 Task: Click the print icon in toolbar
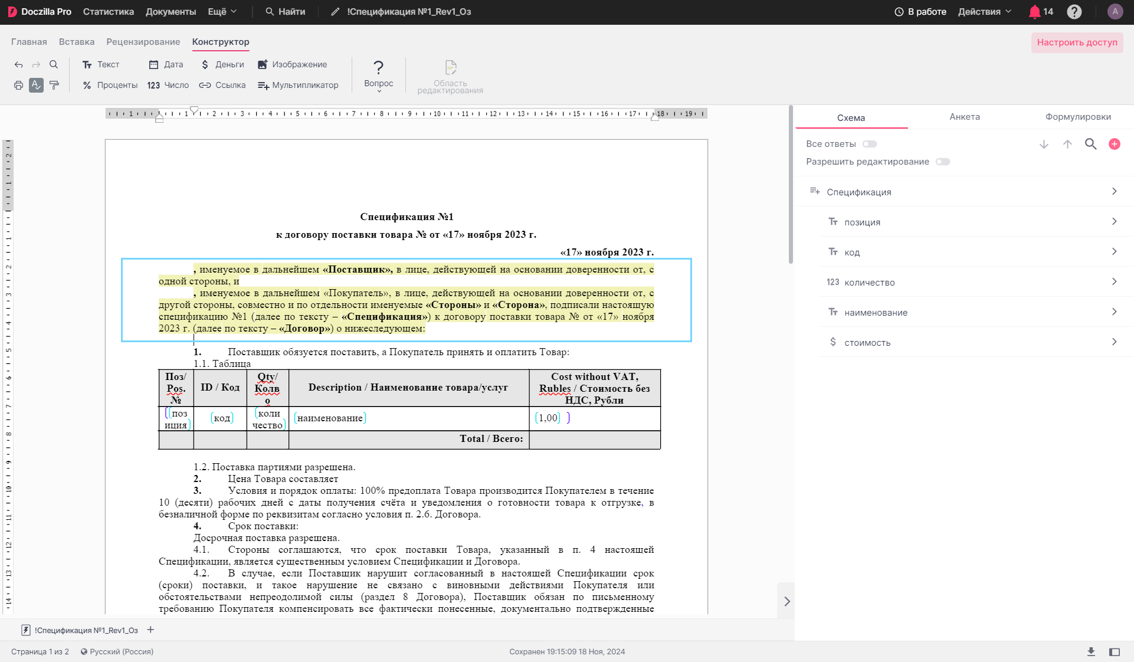point(19,85)
